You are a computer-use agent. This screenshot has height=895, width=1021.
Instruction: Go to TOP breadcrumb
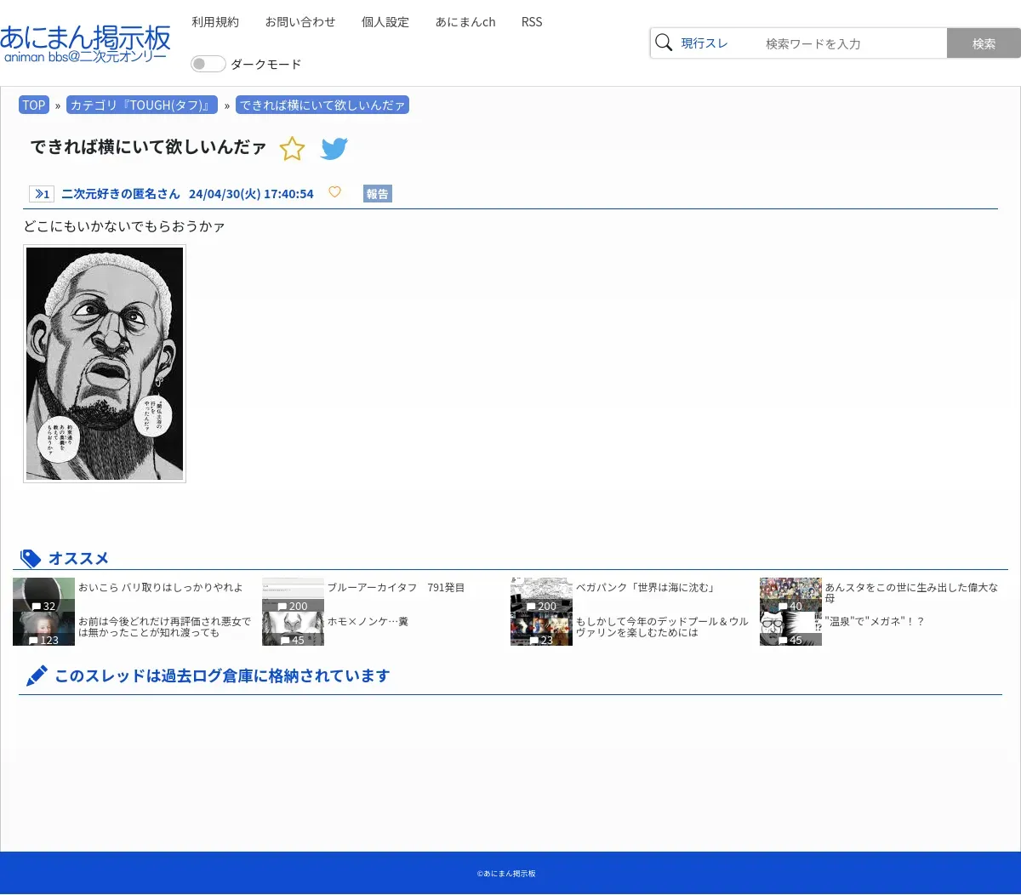(34, 105)
